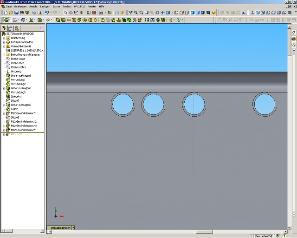The height and width of the screenshot is (238, 297).
Task: Open the Undo history dropdown arrow
Action: 51,13
